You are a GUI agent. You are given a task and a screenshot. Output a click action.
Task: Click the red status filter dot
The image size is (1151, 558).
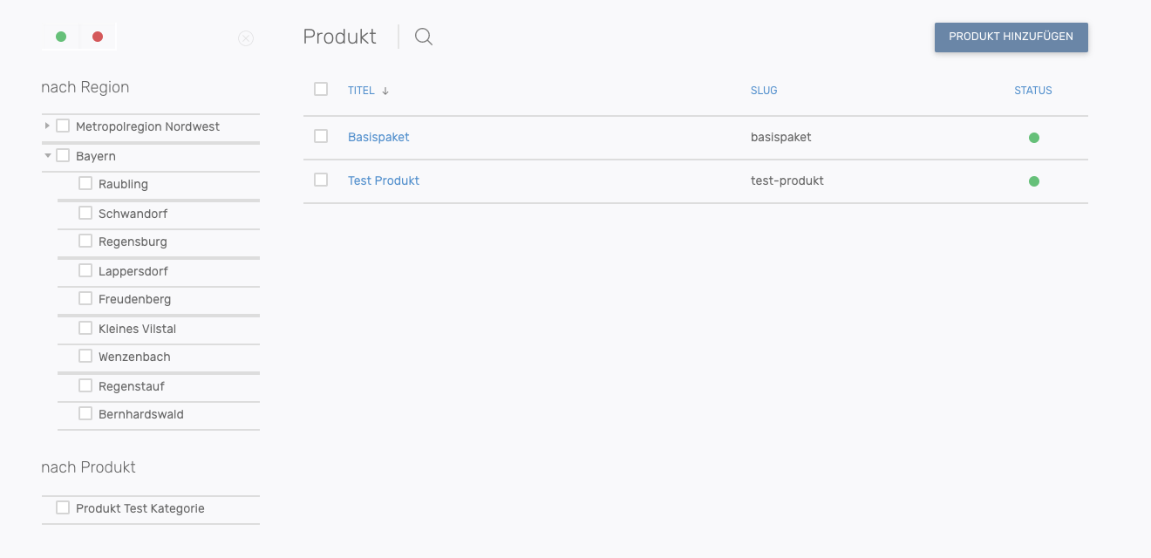98,37
